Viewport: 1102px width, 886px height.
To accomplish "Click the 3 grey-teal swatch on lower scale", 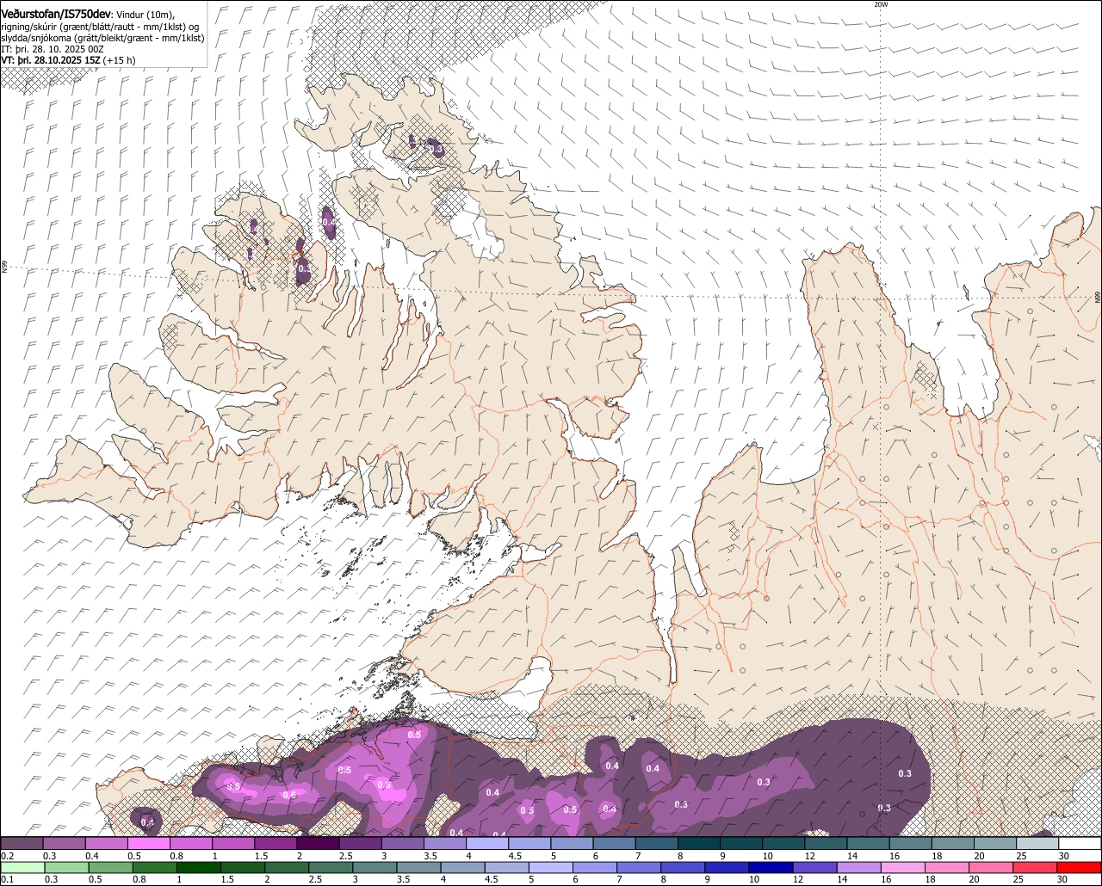I will click(x=375, y=868).
